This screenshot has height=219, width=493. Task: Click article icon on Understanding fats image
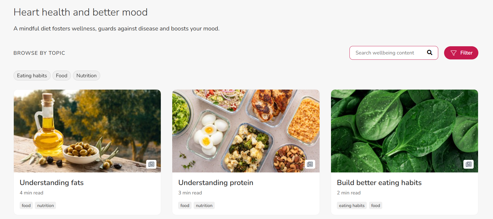151,164
